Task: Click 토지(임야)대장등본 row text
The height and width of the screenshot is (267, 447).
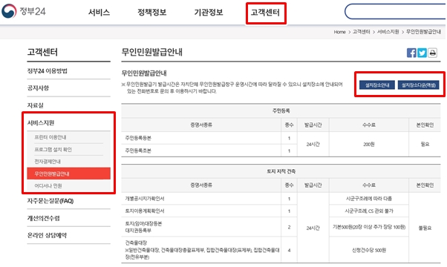Action: (143, 224)
